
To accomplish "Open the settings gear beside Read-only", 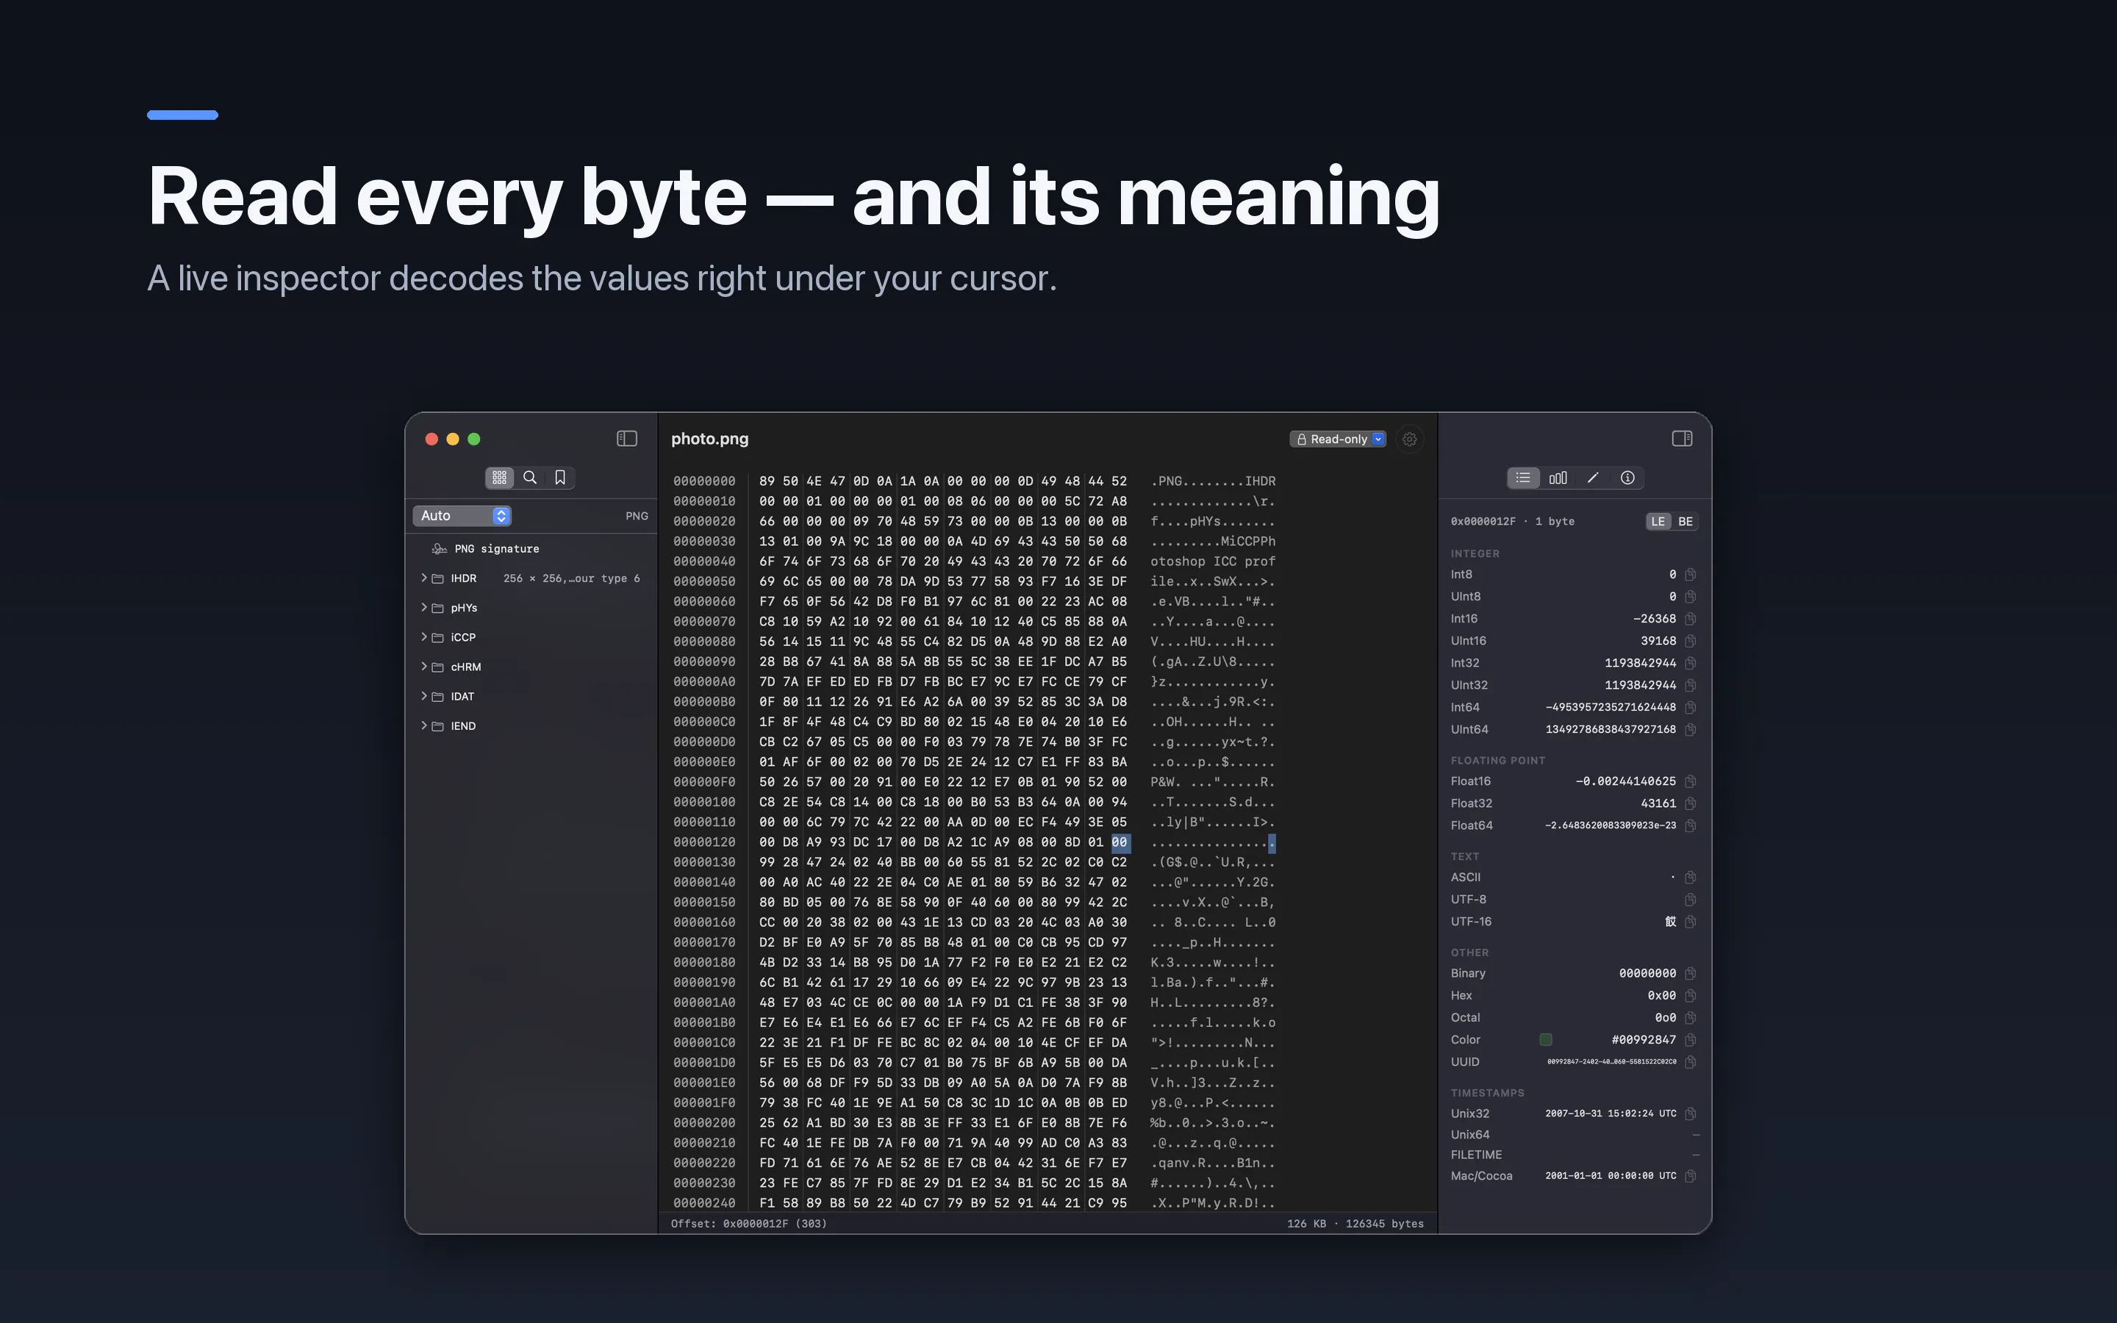I will (1409, 440).
